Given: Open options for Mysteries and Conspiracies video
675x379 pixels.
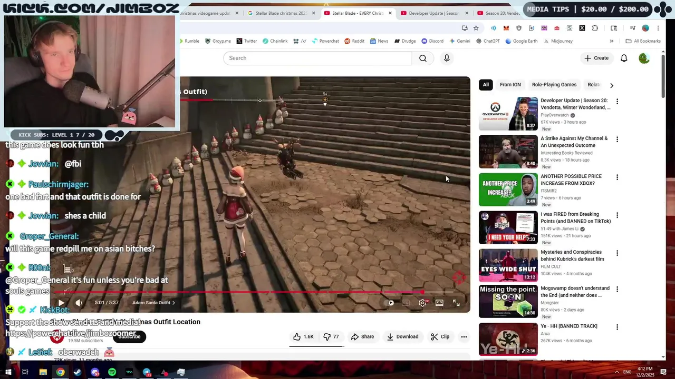Looking at the screenshot, I should tap(617, 253).
